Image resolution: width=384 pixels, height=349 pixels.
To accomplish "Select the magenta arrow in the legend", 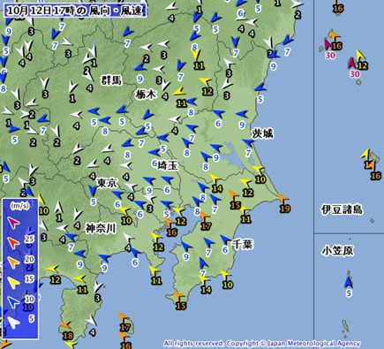I will coord(13,223).
